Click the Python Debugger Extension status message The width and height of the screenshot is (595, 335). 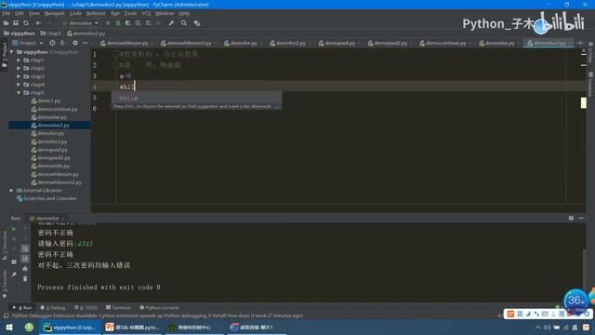157,315
